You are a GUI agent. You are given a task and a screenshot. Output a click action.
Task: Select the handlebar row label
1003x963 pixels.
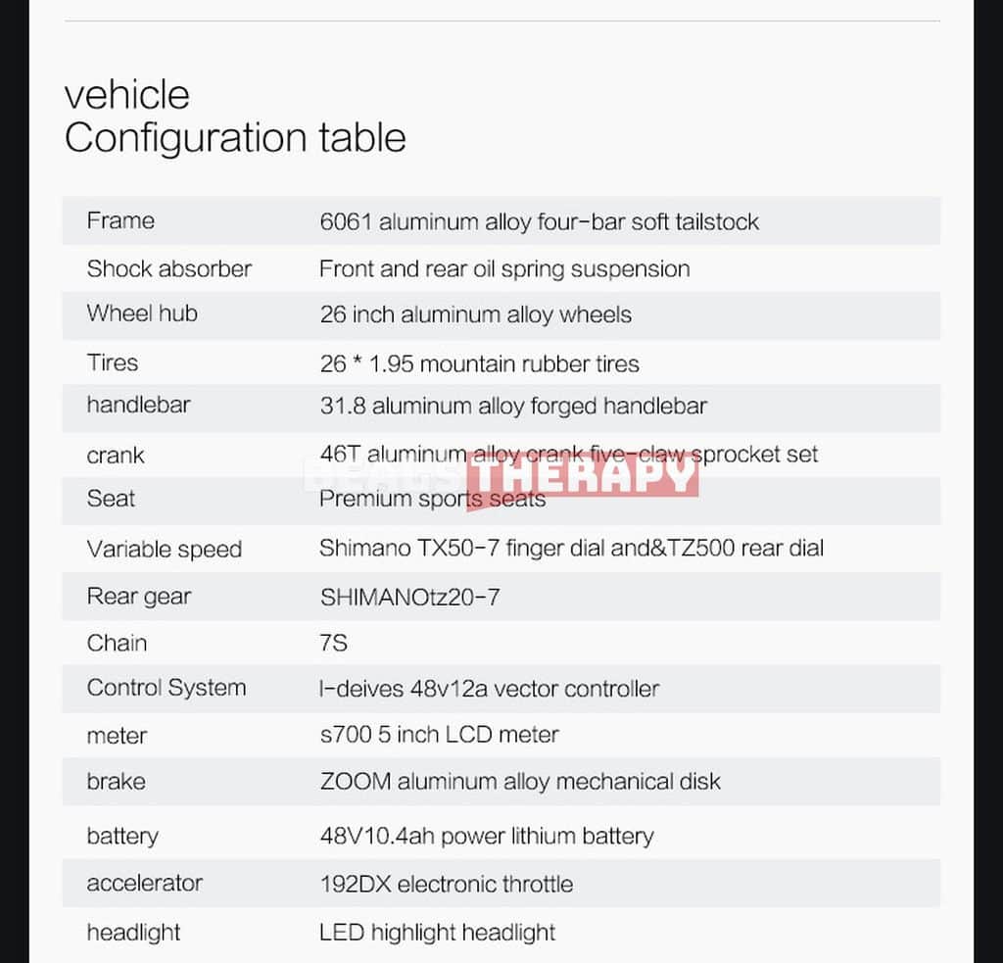(x=139, y=405)
